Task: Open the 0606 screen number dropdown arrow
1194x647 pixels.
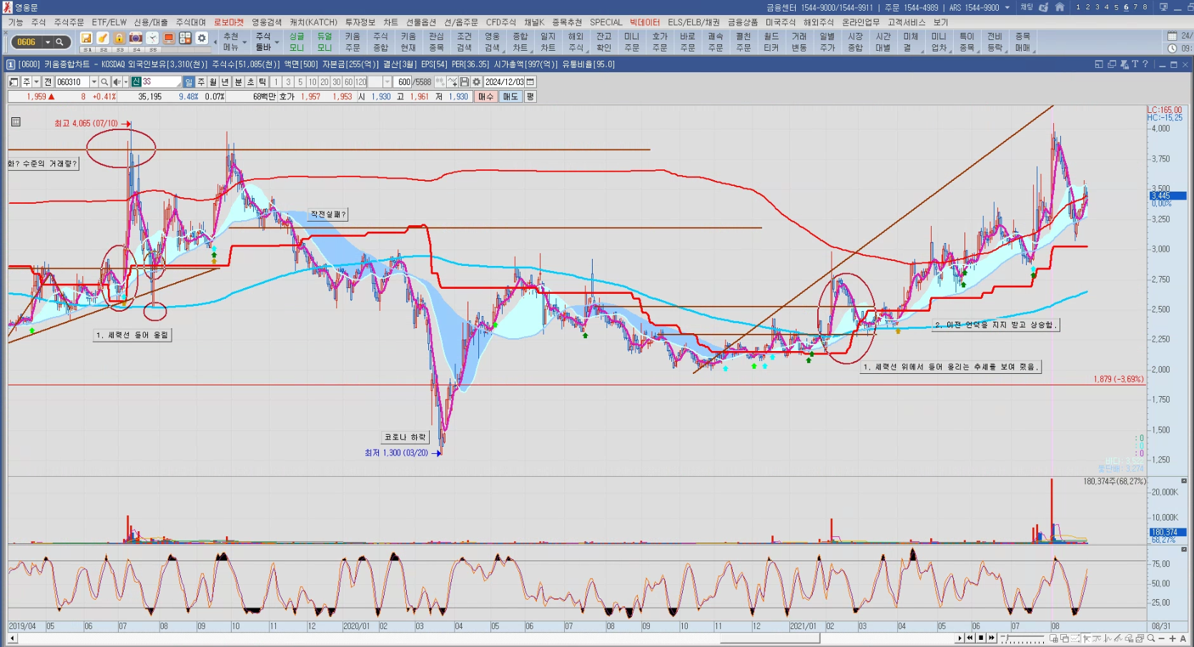Action: [x=48, y=42]
